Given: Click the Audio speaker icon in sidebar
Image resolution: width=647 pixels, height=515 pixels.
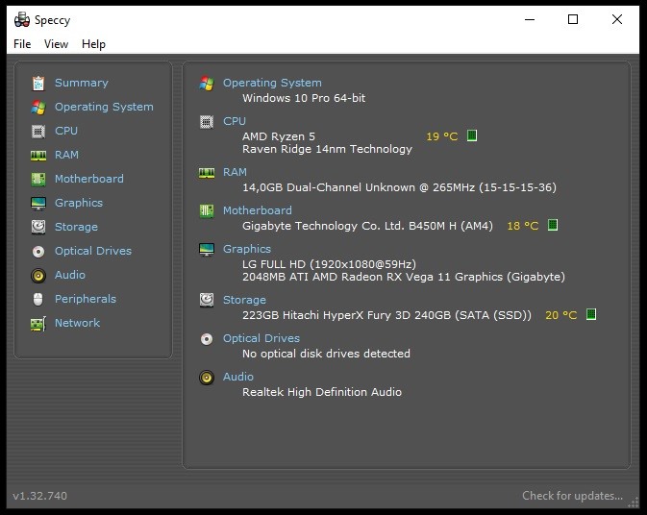Looking at the screenshot, I should pyautogui.click(x=38, y=275).
